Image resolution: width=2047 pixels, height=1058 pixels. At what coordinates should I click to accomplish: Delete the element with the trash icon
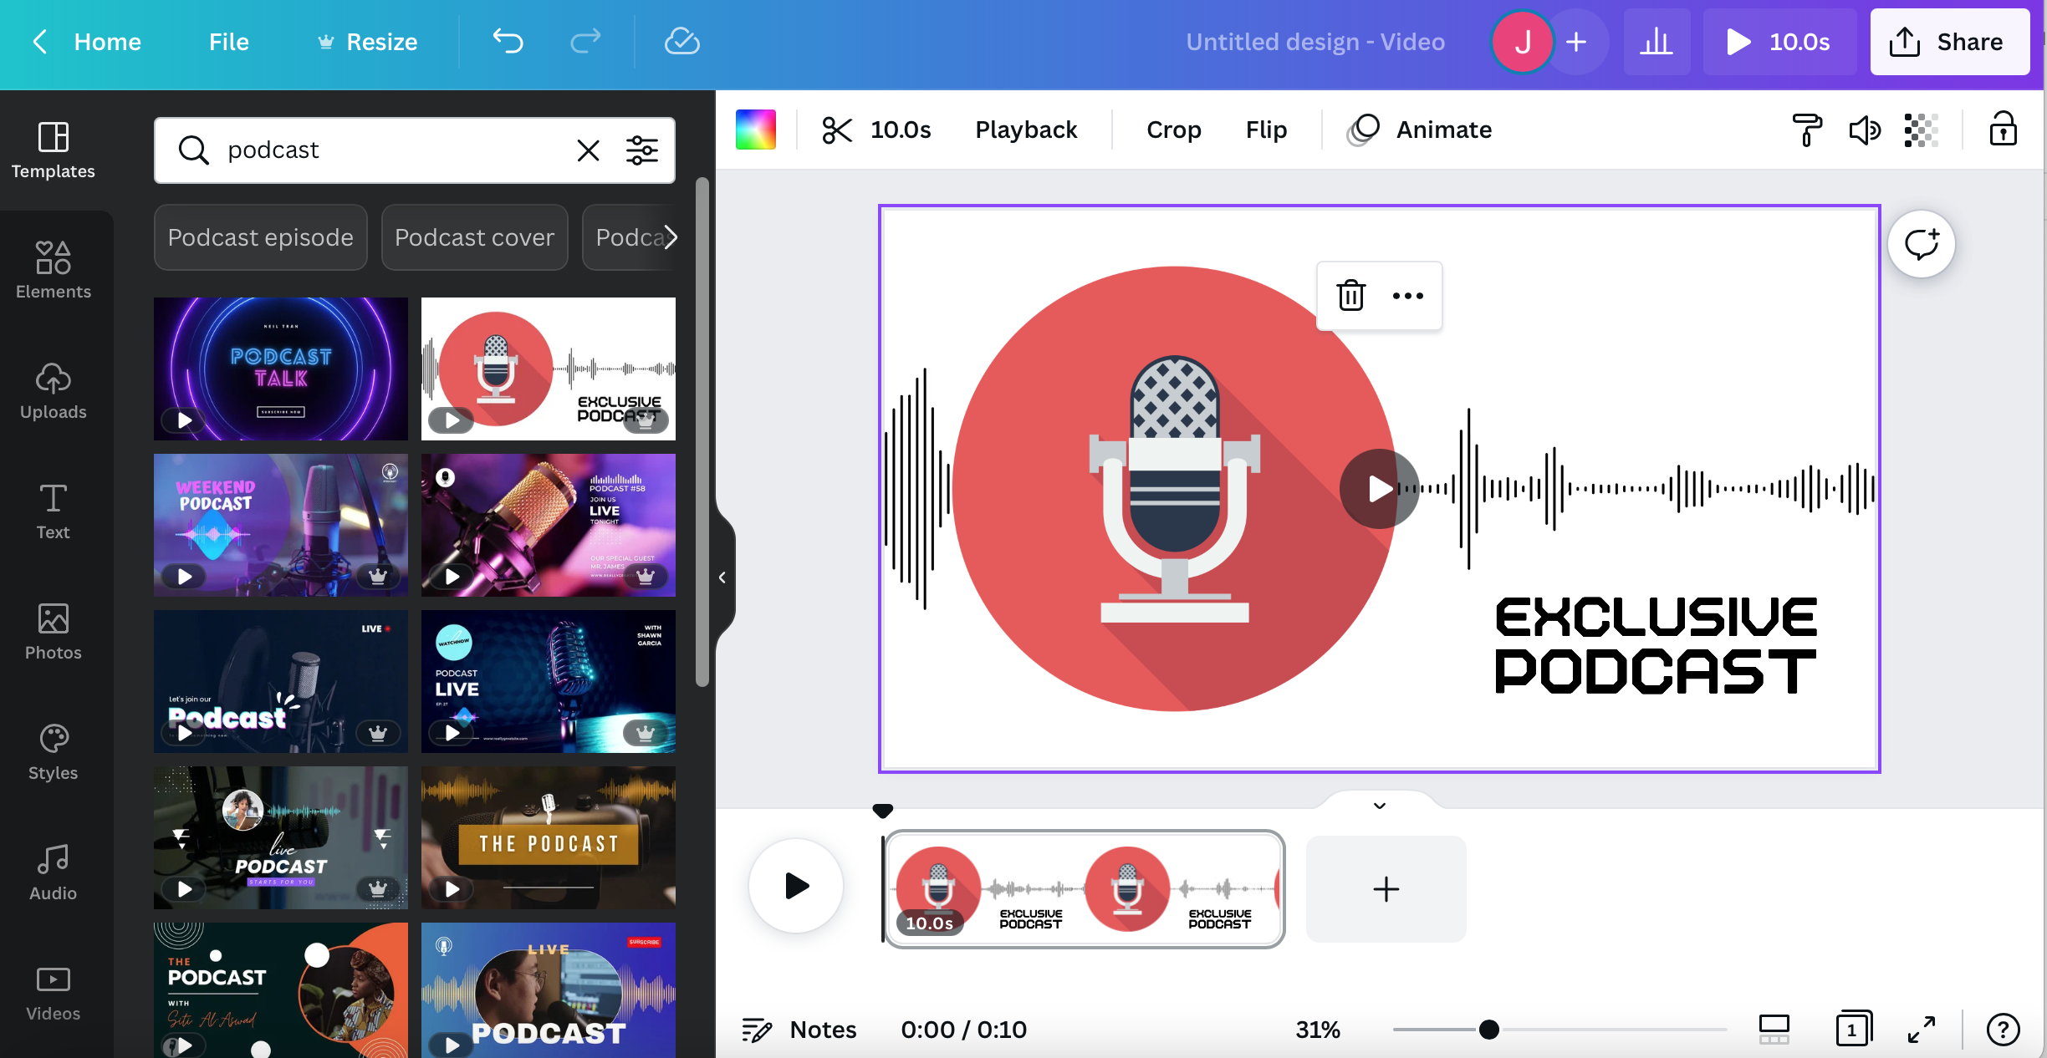pyautogui.click(x=1350, y=296)
